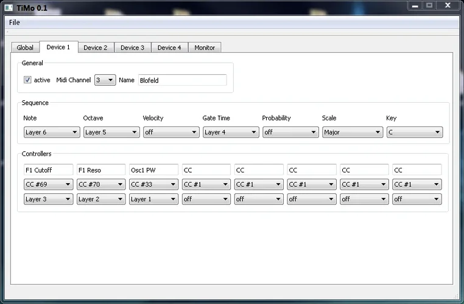This screenshot has height=304, width=464.
Task: Open the Midi Channel dropdown
Action: click(x=105, y=80)
